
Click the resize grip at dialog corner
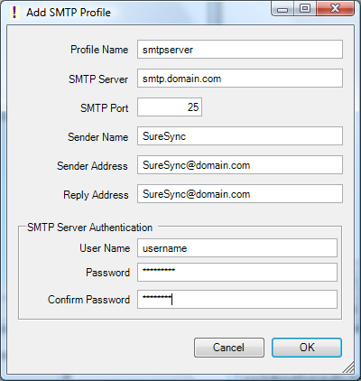(x=347, y=367)
